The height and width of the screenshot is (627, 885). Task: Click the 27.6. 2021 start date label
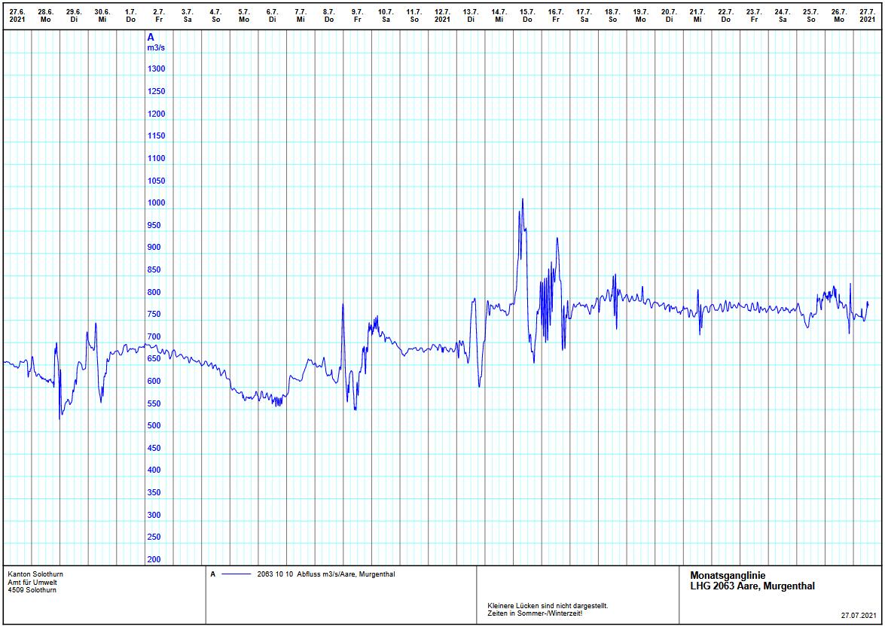click(x=17, y=15)
